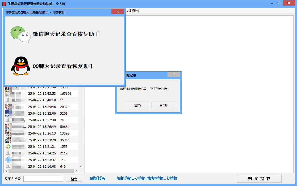Image resolution: width=297 pixels, height=186 pixels.
Task: Click time 25-04-22 15:14:25
Action: coord(42,153)
